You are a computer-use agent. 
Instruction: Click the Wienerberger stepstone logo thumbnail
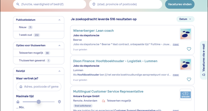[185, 34]
